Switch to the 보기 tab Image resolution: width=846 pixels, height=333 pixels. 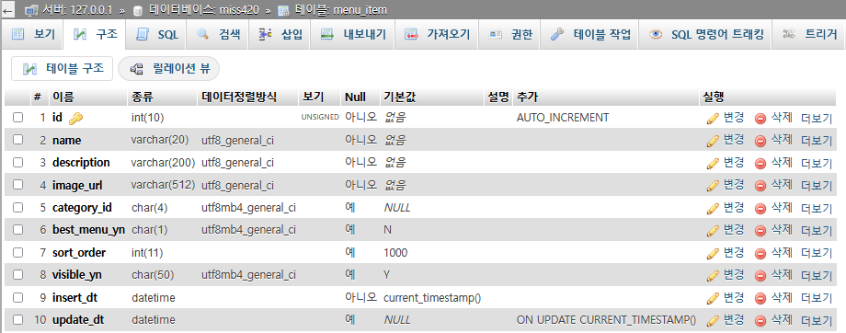tap(33, 35)
